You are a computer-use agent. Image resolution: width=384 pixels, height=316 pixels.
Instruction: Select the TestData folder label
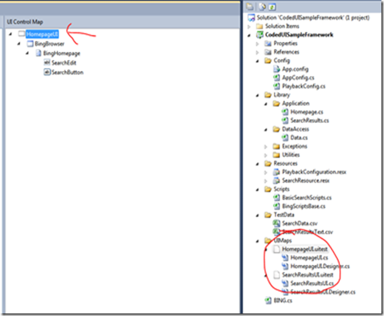(x=284, y=215)
